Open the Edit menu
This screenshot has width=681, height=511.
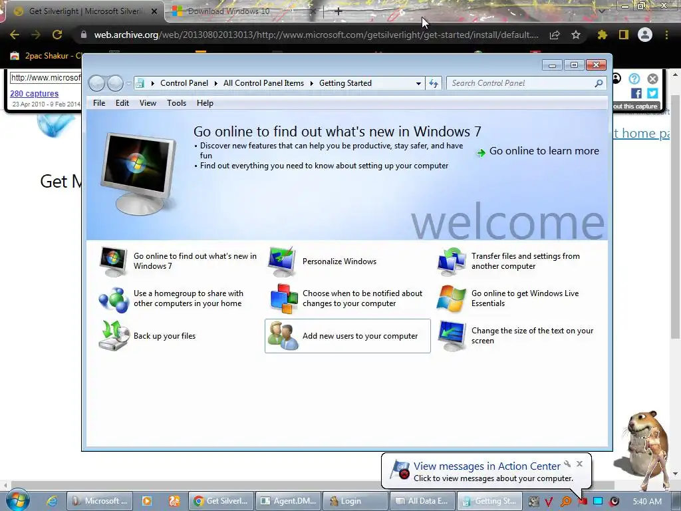(122, 103)
